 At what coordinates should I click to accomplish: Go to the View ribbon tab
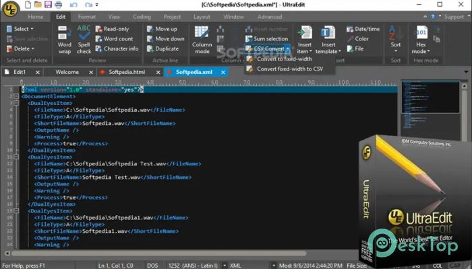(x=114, y=17)
